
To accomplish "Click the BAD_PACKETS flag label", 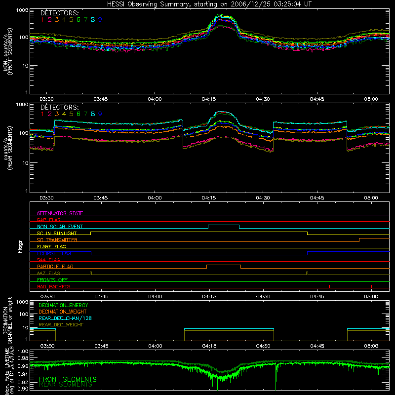I will [x=54, y=286].
